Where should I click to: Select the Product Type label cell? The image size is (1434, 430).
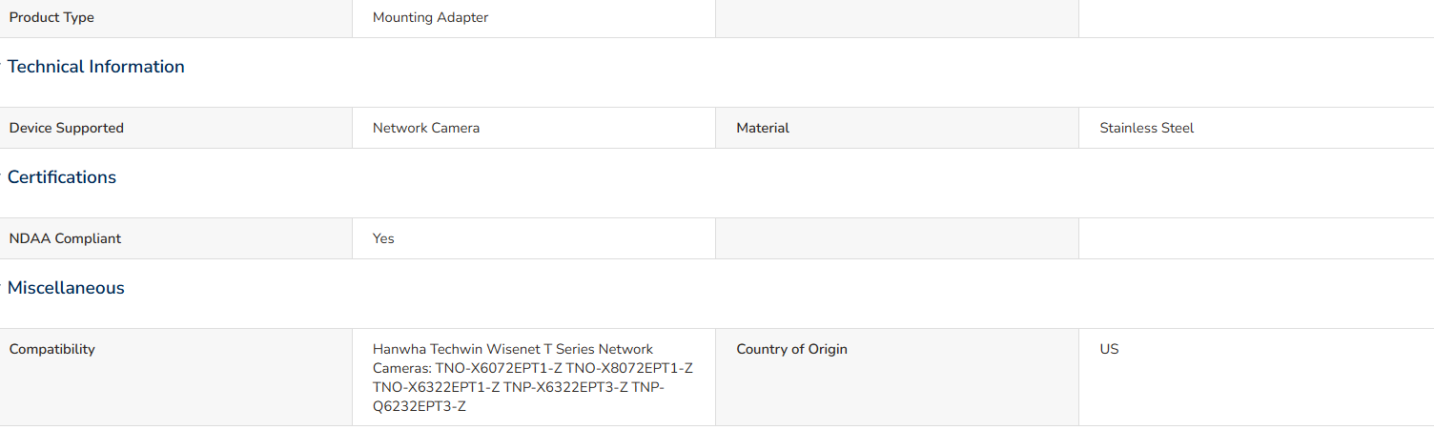click(x=175, y=18)
